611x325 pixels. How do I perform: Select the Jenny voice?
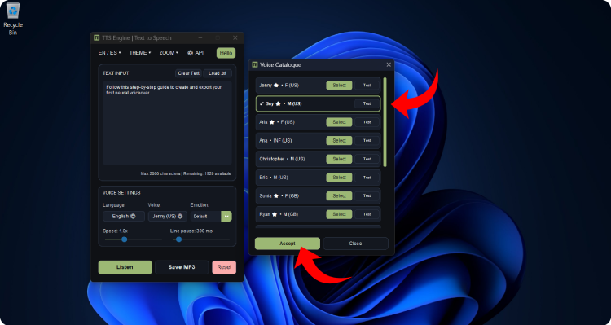click(x=339, y=86)
